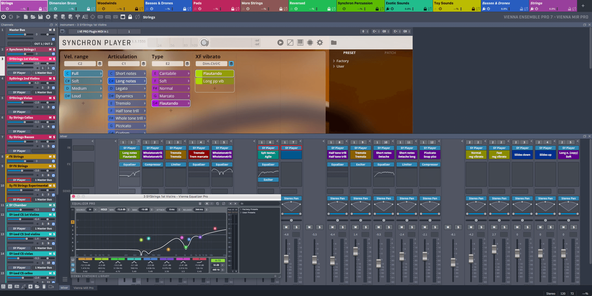Click the tuning fork icon
592x296 pixels.
point(78,17)
